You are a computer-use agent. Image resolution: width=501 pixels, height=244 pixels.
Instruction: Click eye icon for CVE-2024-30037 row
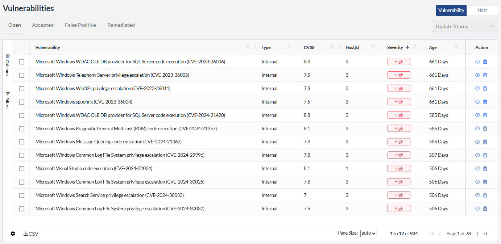[477, 209]
